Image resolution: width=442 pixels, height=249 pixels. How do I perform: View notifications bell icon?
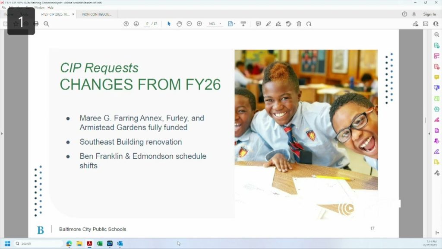pos(414,14)
